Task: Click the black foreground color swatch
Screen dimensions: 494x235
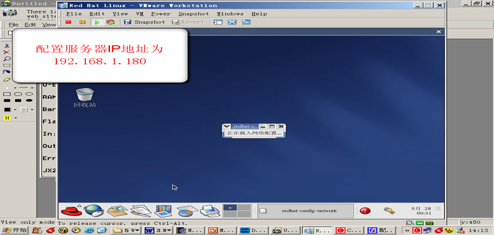Action: click(7, 109)
